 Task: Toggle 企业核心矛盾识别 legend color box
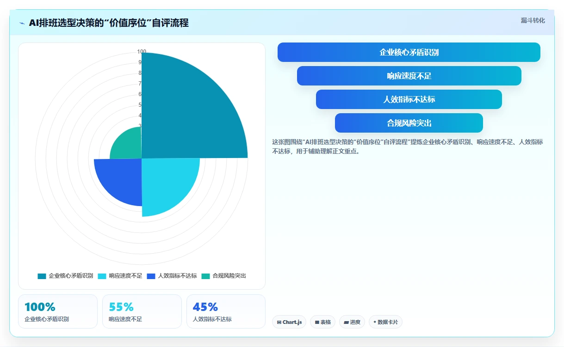(42, 276)
